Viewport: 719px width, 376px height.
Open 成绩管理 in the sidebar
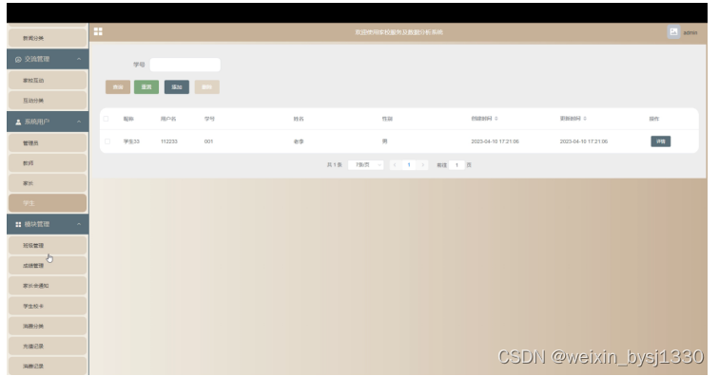tap(48, 266)
